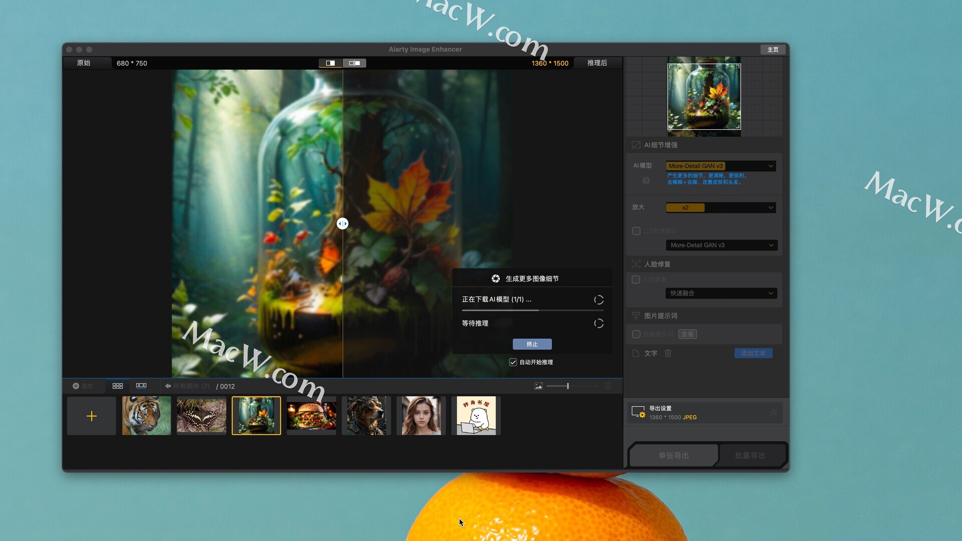Screen dimensions: 962x541
Task: Click the AI model help question icon
Action: click(646, 180)
